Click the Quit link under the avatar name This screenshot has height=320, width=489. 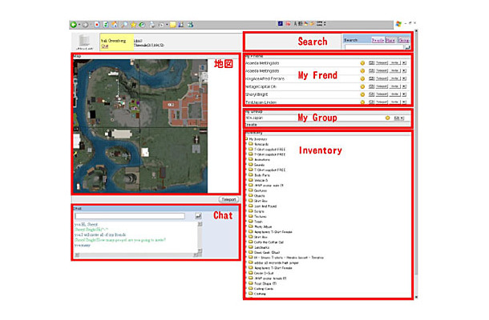104,46
